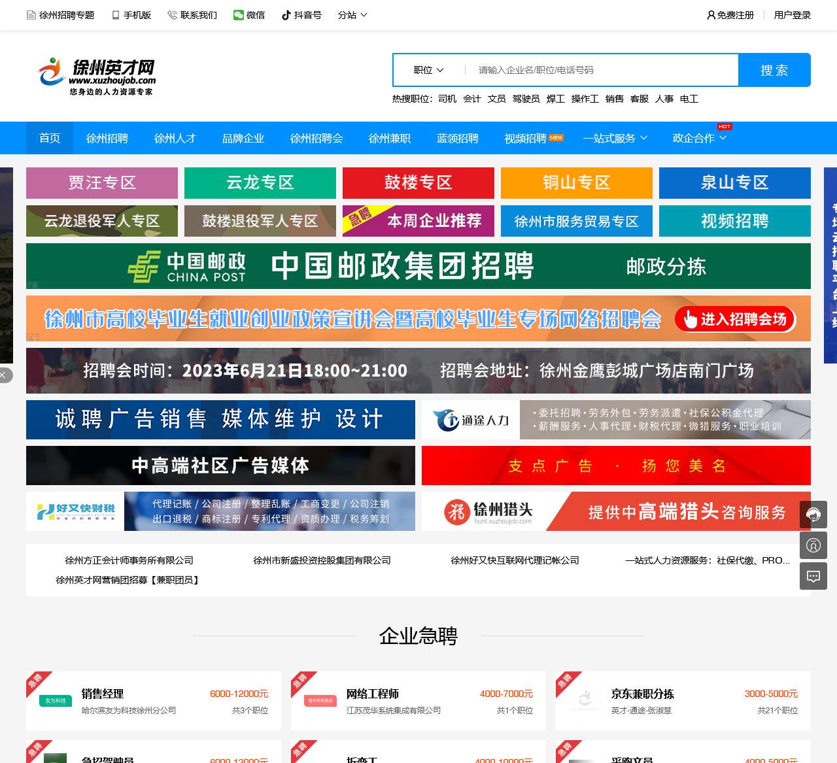Click the 支点广告 red banner
The image size is (837, 763).
(616, 466)
